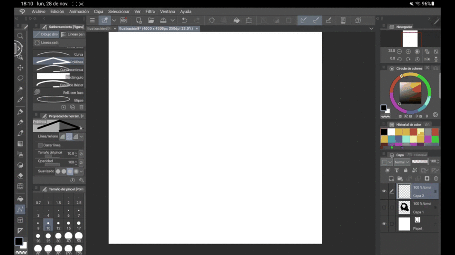Expand the Línea/relleno options dropdown
This screenshot has width=455, height=255.
pos(82,136)
